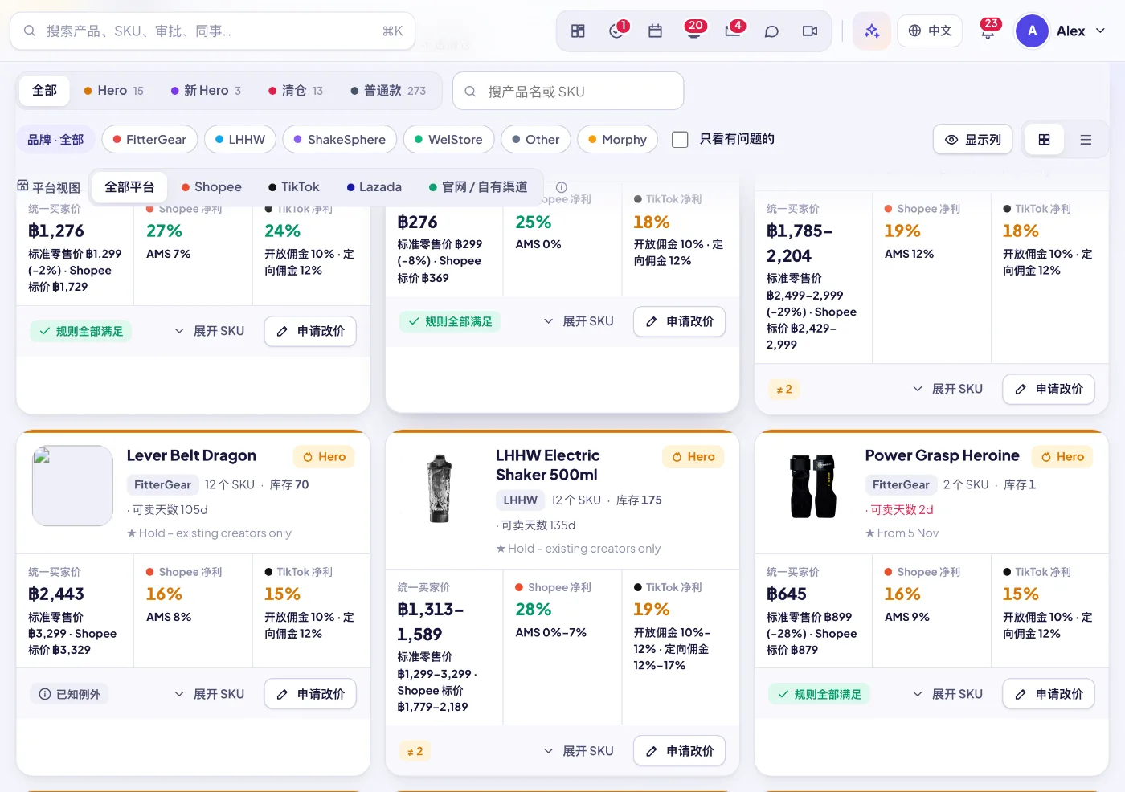Click 申请改价 on LHHW Electric Shaker card
This screenshot has width=1125, height=792.
[680, 752]
